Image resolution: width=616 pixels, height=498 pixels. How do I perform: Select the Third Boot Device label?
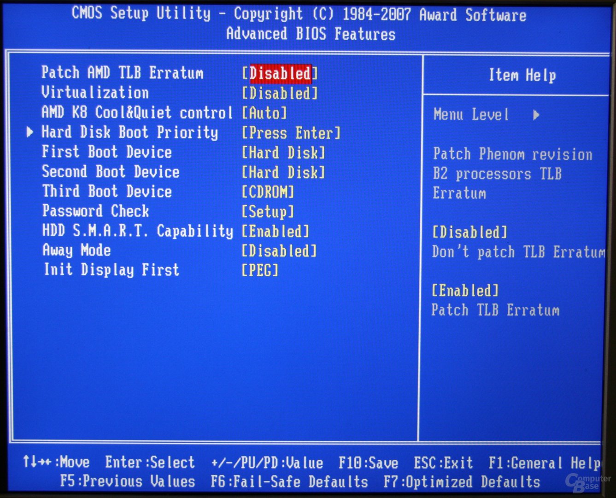coord(107,191)
